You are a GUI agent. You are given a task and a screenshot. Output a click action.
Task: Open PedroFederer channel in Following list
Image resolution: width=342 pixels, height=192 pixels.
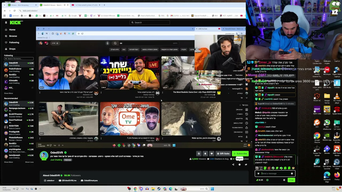19,70
